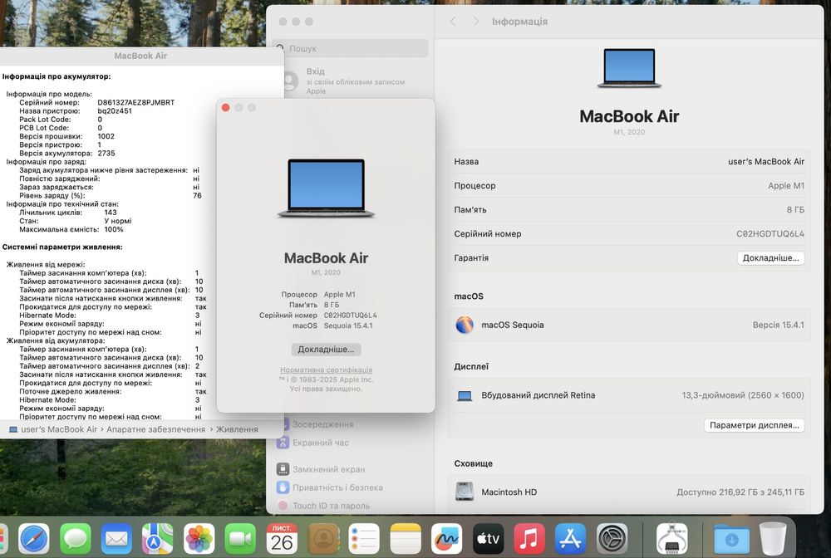Click the Пошук search field in Settings
The width and height of the screenshot is (831, 558).
351,48
